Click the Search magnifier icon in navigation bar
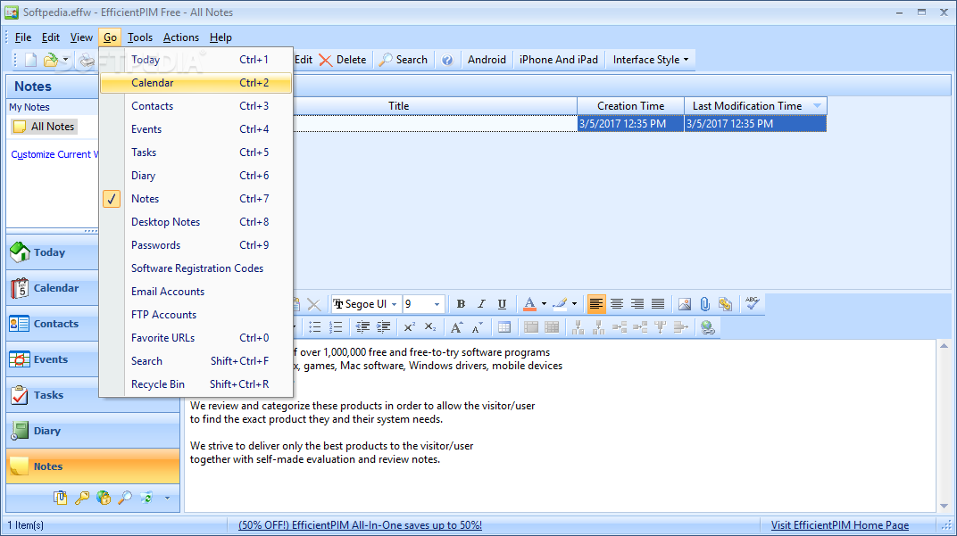This screenshot has height=536, width=957. pos(124,499)
